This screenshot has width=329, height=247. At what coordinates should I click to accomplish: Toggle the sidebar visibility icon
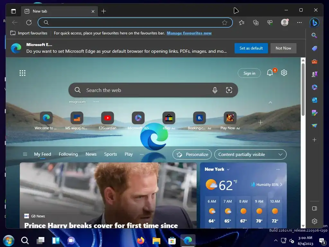point(314,208)
